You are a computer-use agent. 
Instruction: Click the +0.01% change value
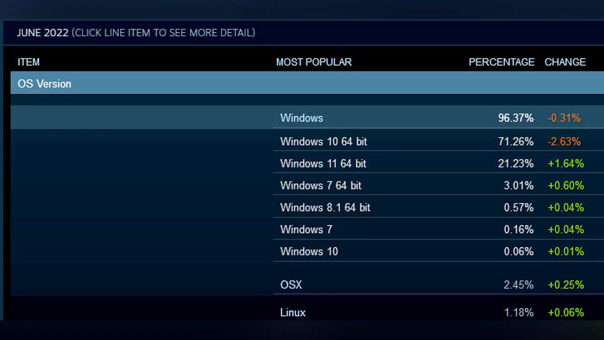566,251
